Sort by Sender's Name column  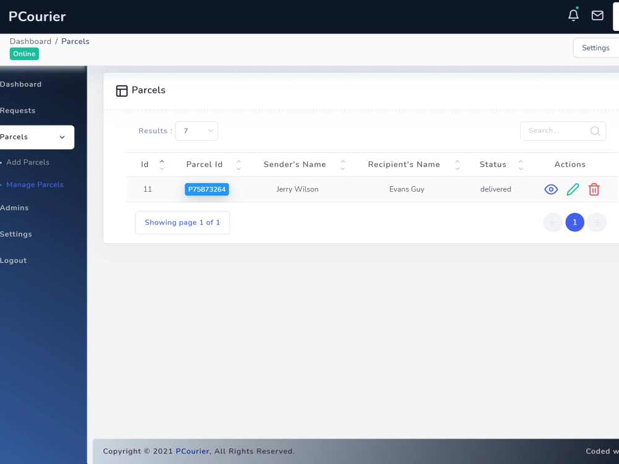pyautogui.click(x=343, y=165)
